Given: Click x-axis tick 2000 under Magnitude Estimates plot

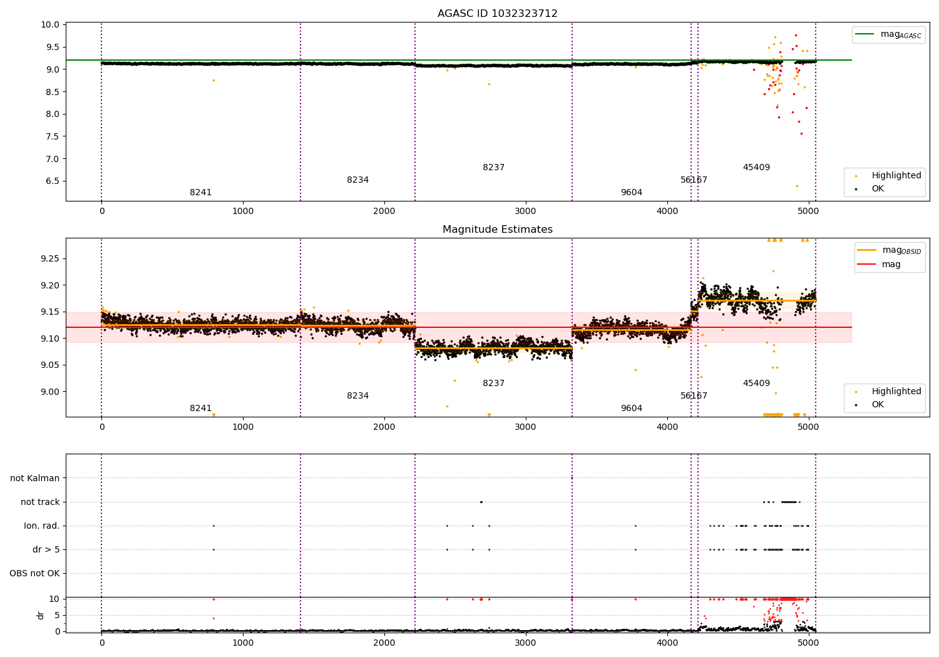Looking at the screenshot, I should (x=384, y=427).
